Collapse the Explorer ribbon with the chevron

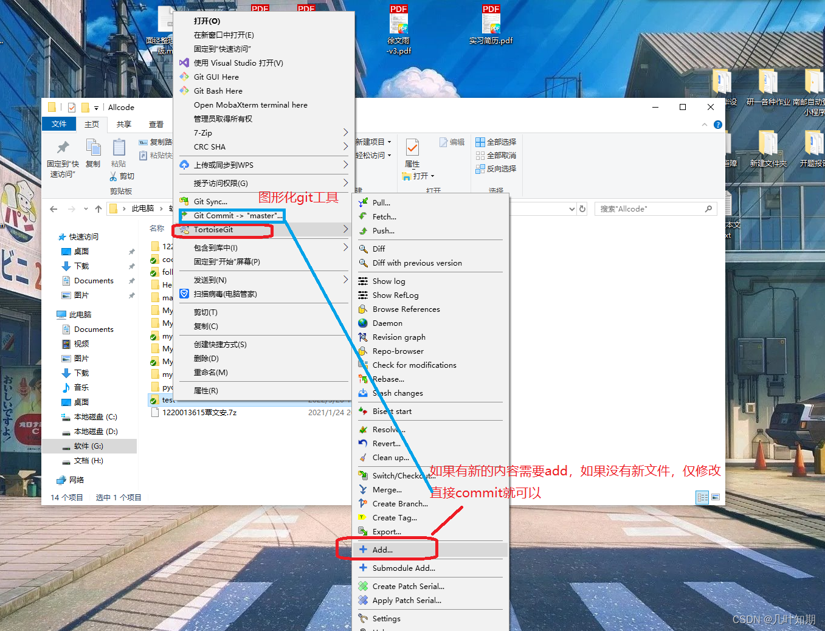(x=705, y=125)
